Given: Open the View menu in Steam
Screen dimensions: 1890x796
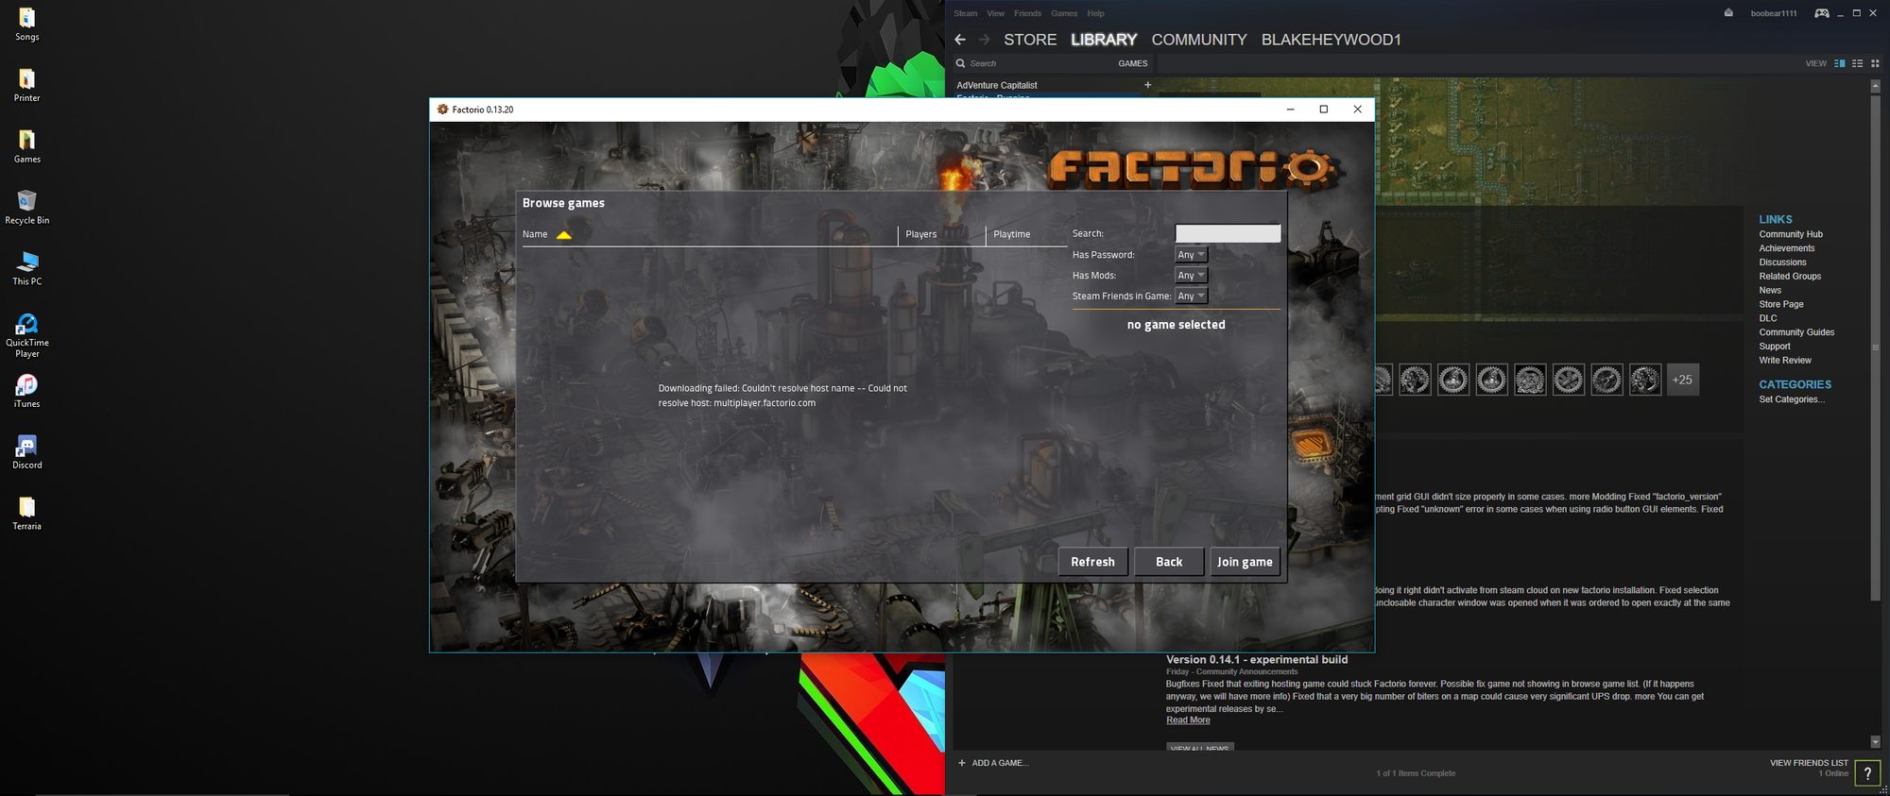Looking at the screenshot, I should pyautogui.click(x=996, y=13).
